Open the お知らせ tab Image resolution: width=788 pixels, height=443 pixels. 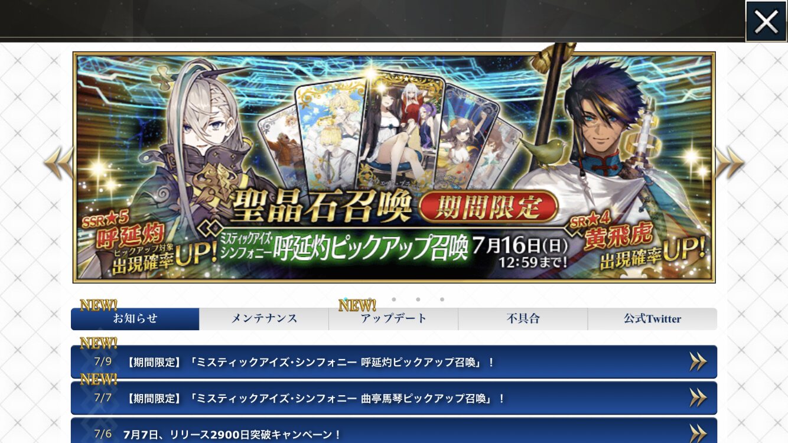pyautogui.click(x=135, y=319)
